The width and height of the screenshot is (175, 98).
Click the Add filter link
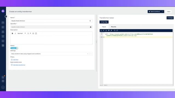(x=16, y=60)
